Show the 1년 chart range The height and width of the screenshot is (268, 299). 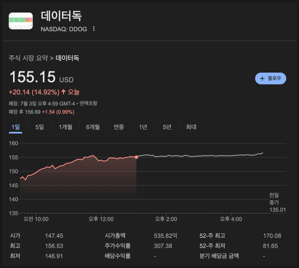coord(143,127)
